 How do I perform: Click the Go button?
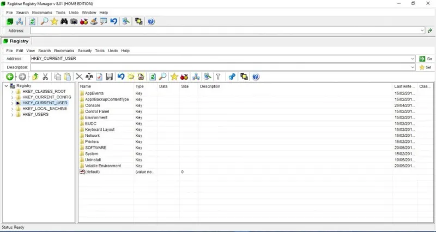point(426,59)
